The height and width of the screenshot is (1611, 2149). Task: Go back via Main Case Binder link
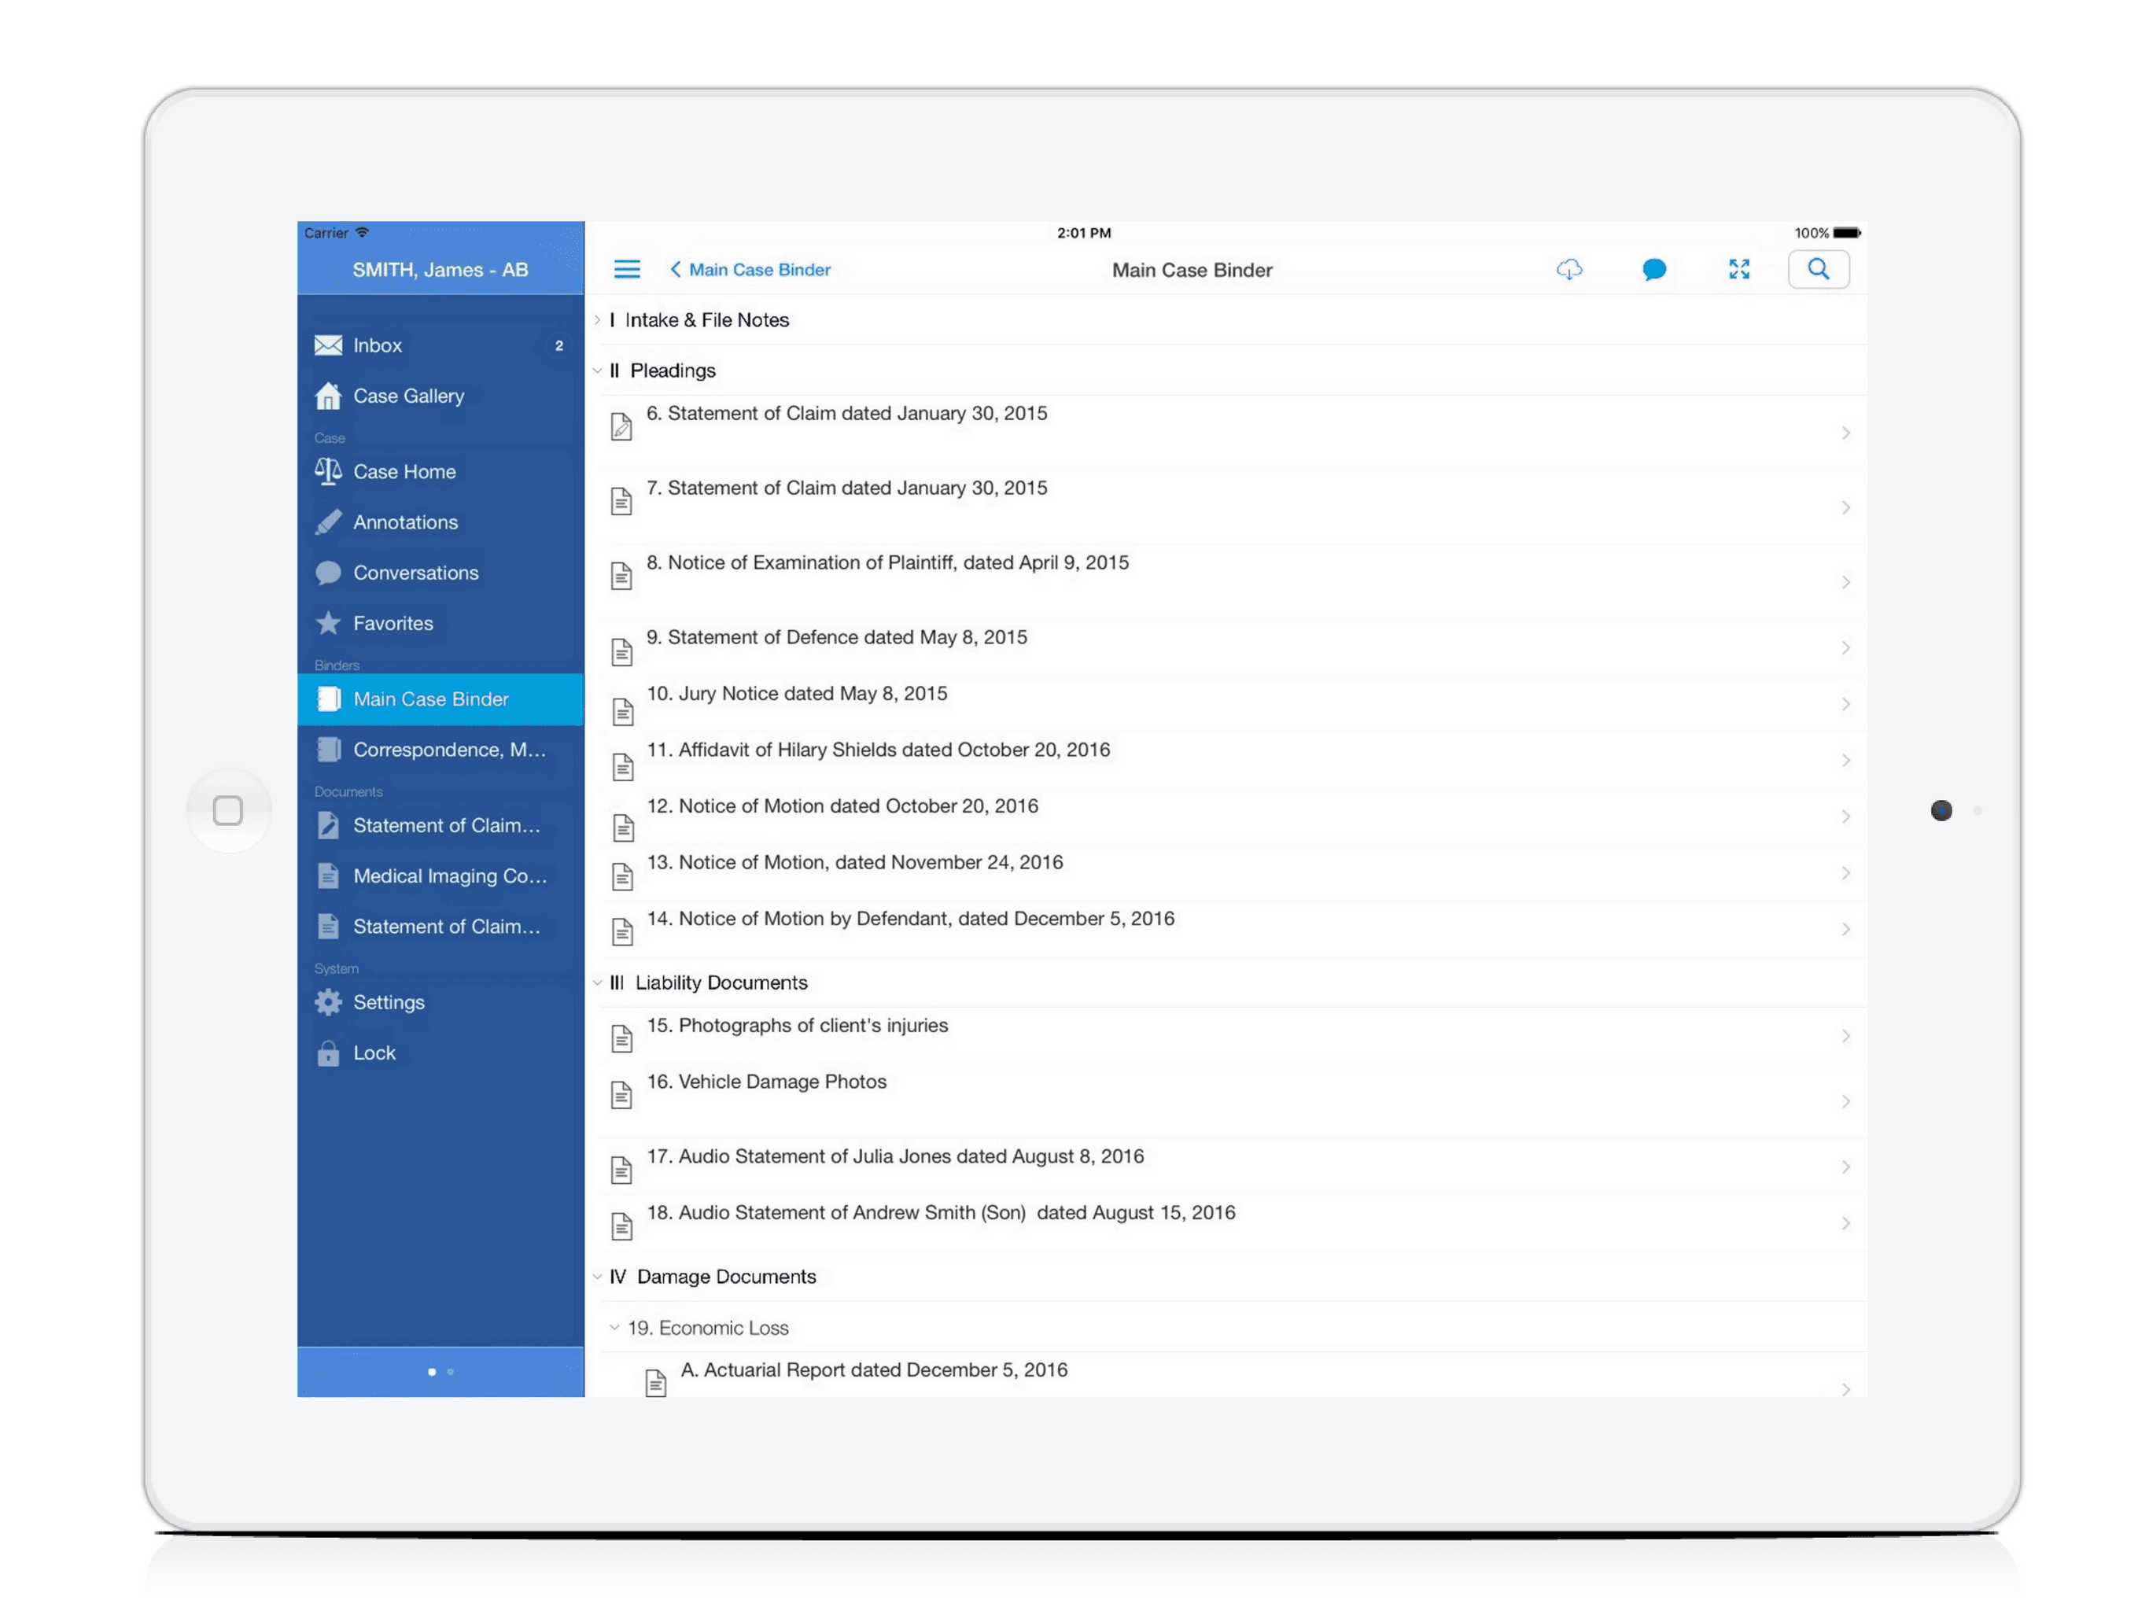(750, 269)
